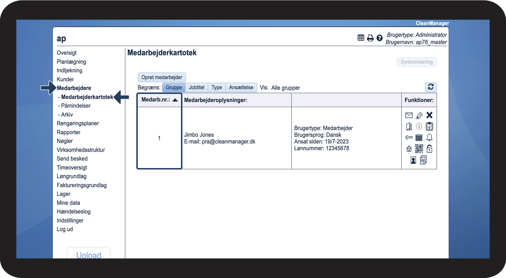Open the portrait photo icon for Jimbo Jones
The image size is (506, 278).
click(x=413, y=160)
